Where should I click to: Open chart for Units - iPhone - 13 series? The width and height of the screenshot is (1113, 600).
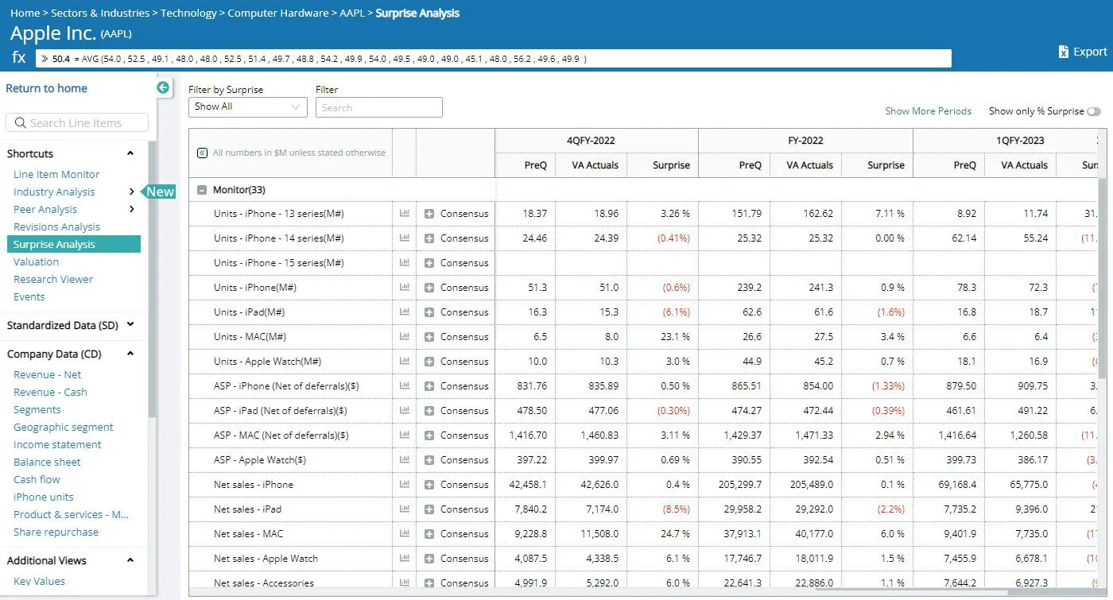point(405,213)
